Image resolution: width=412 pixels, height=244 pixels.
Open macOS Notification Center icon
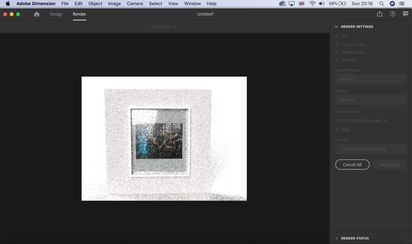(402, 4)
